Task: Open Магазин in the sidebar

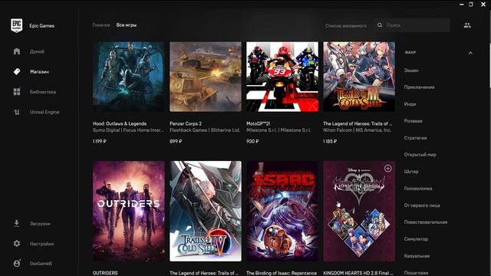Action: coord(39,72)
